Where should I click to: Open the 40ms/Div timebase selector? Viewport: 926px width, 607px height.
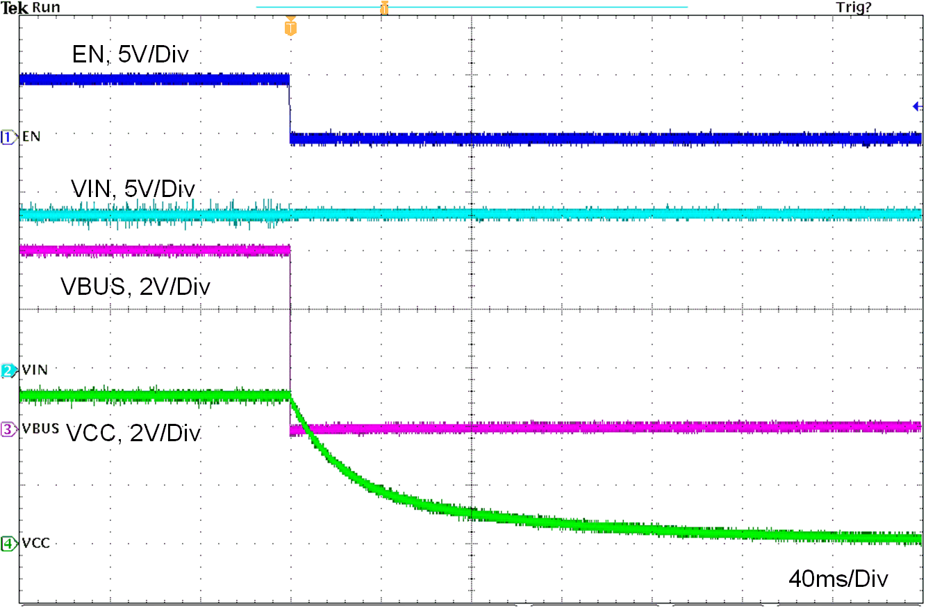point(838,579)
